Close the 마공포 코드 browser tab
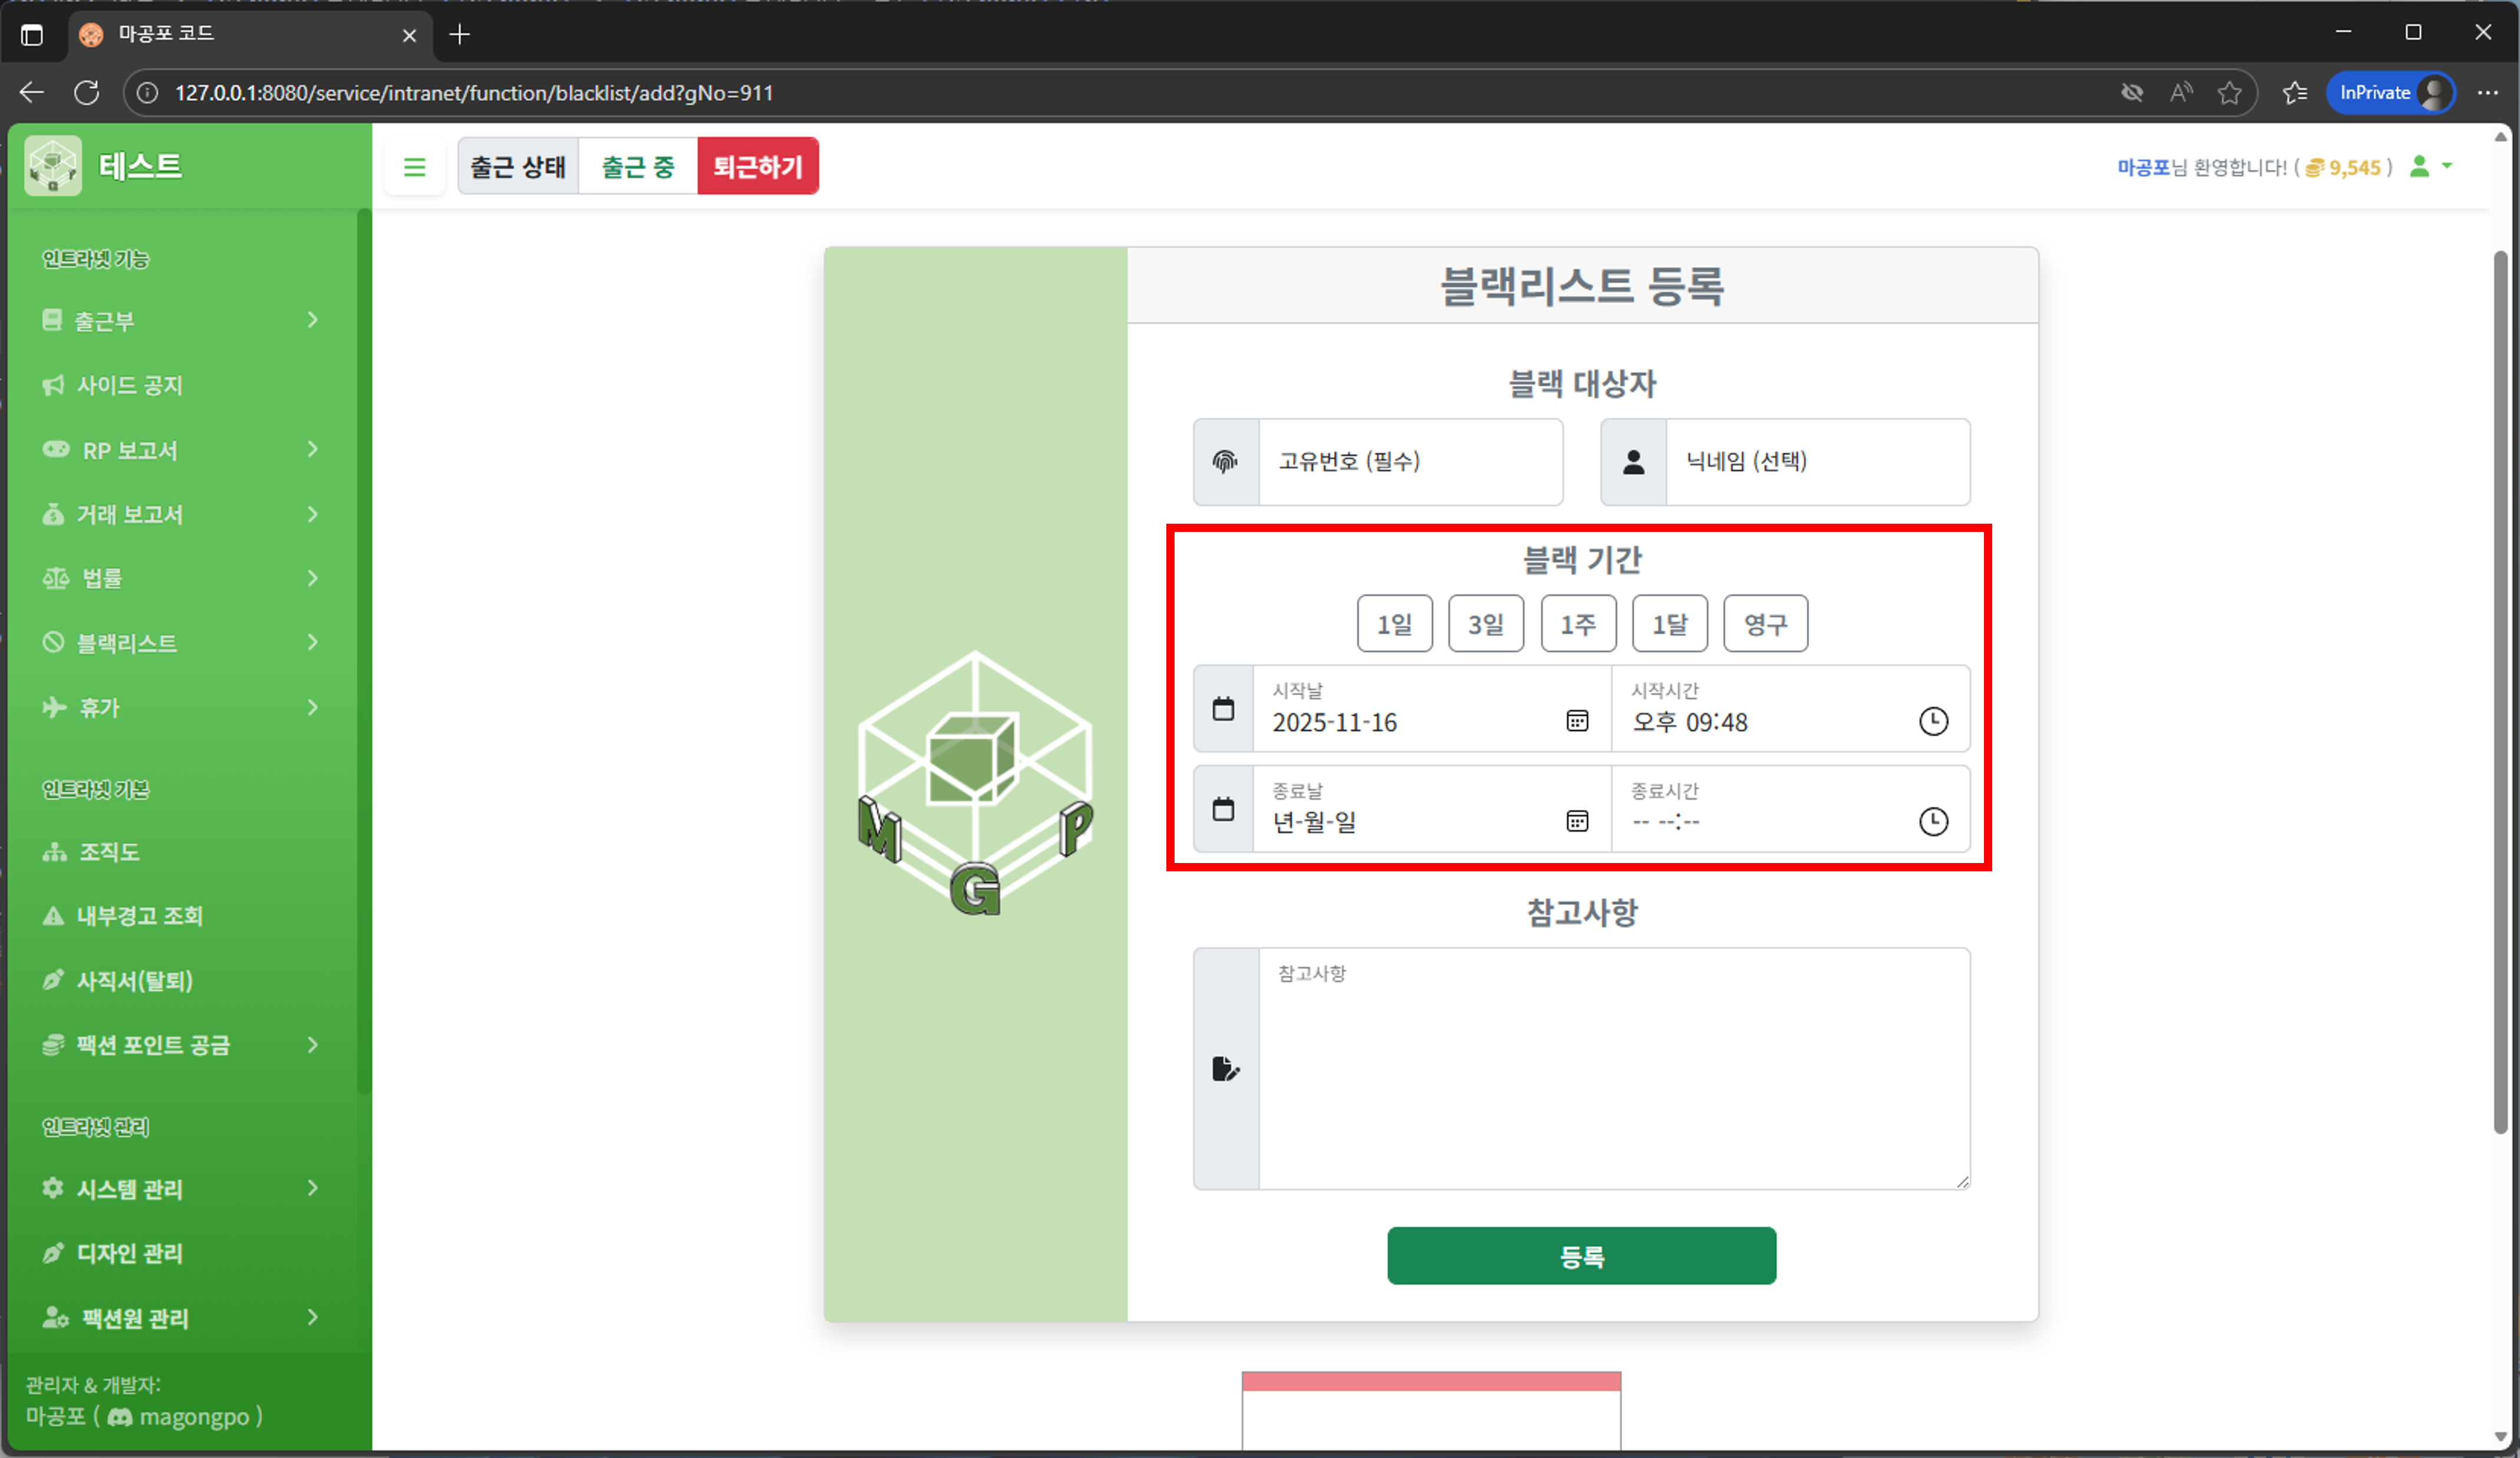The height and width of the screenshot is (1458, 2520). click(x=409, y=35)
